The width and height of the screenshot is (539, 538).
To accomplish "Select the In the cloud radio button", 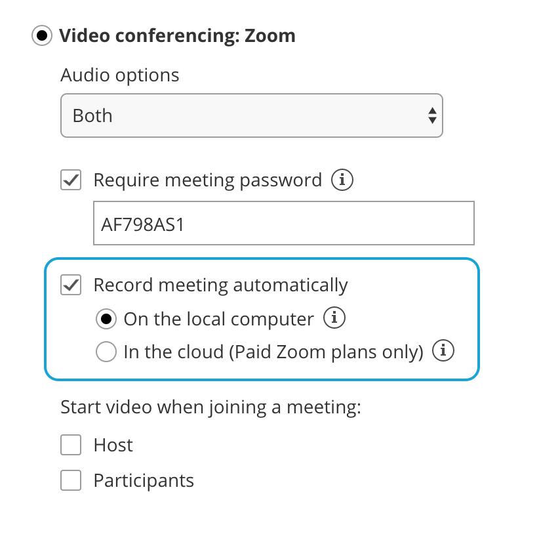I will [106, 352].
